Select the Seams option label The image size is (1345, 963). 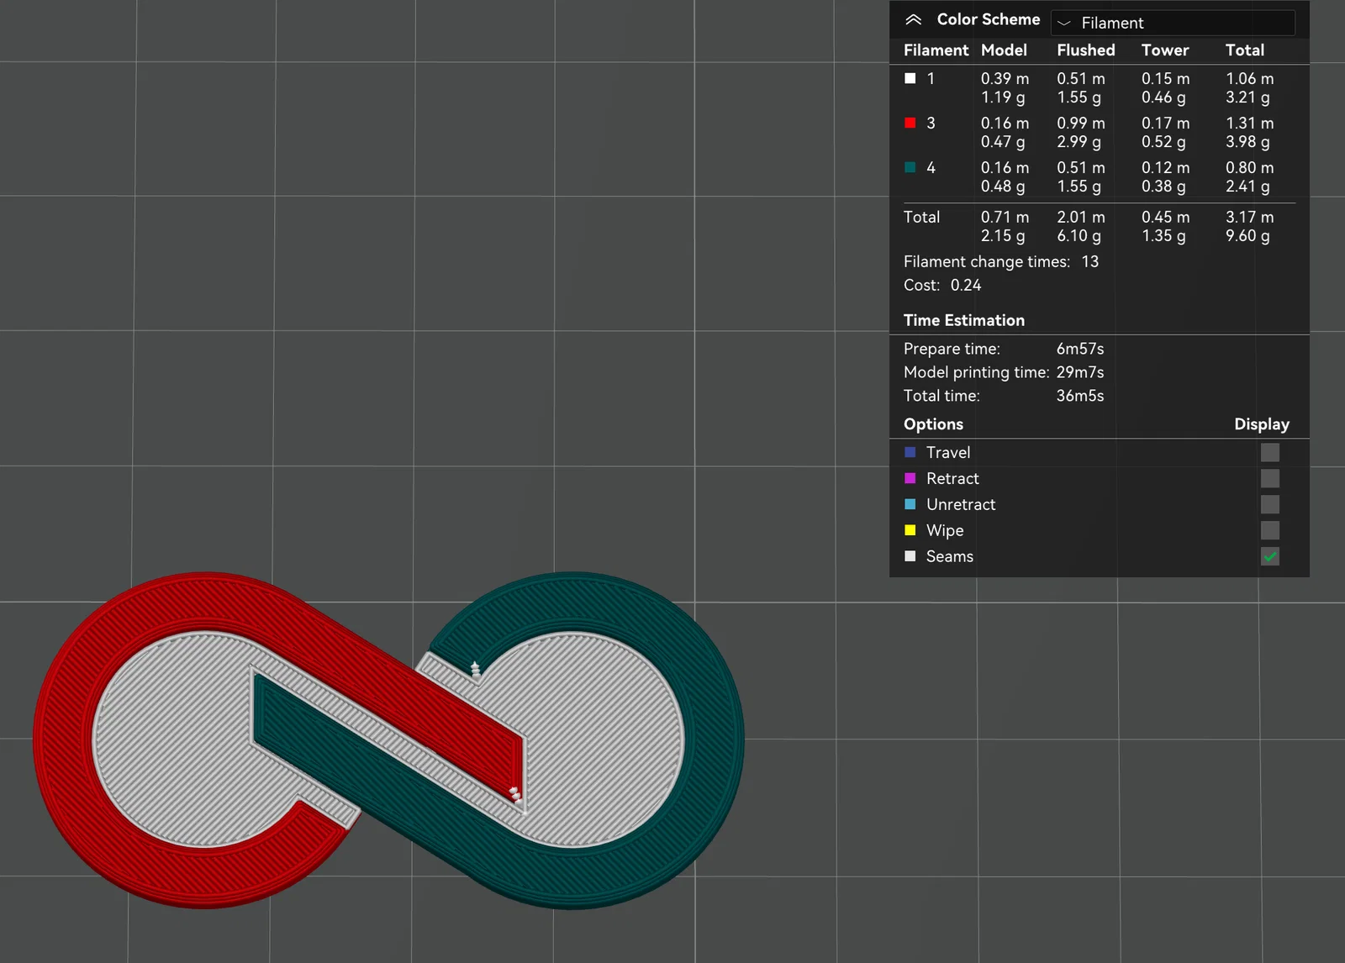coord(950,556)
